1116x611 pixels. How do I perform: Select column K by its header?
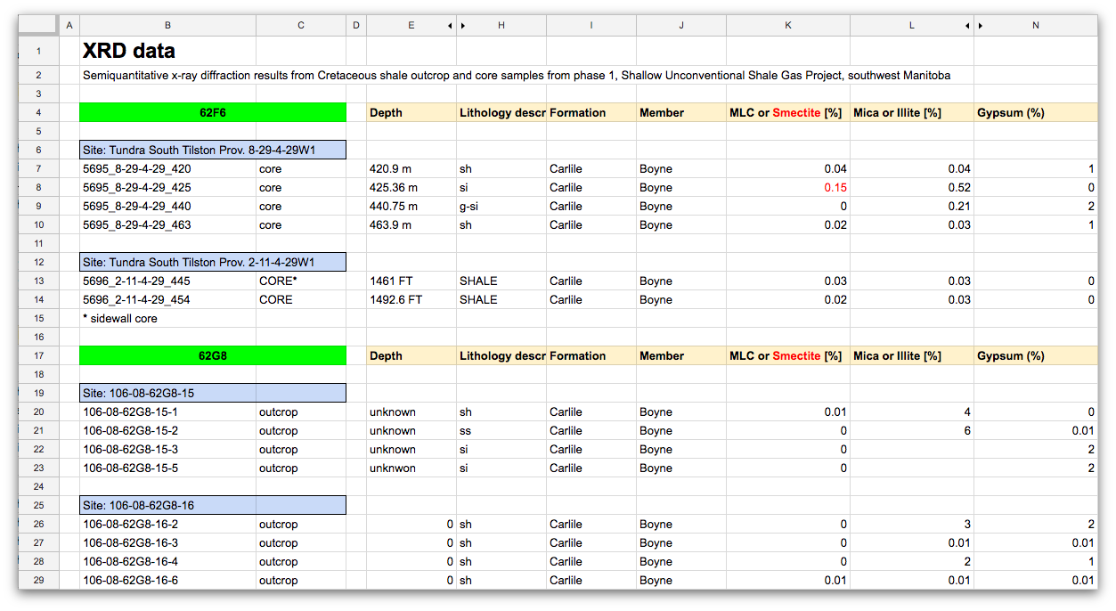tap(788, 26)
